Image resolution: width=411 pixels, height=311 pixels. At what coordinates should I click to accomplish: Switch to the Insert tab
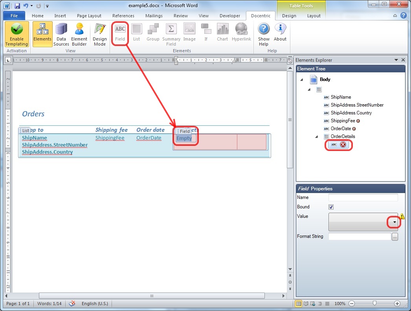click(60, 16)
